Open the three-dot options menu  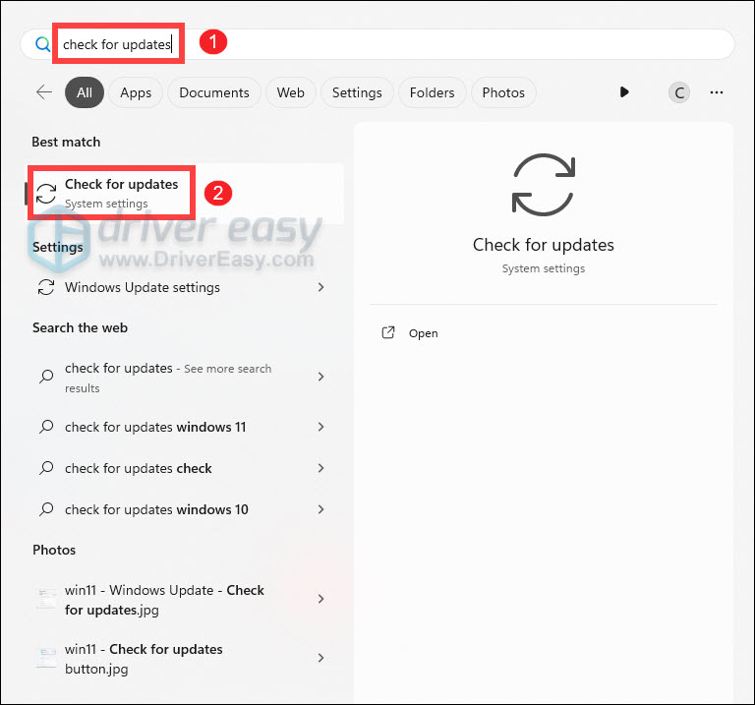click(717, 92)
